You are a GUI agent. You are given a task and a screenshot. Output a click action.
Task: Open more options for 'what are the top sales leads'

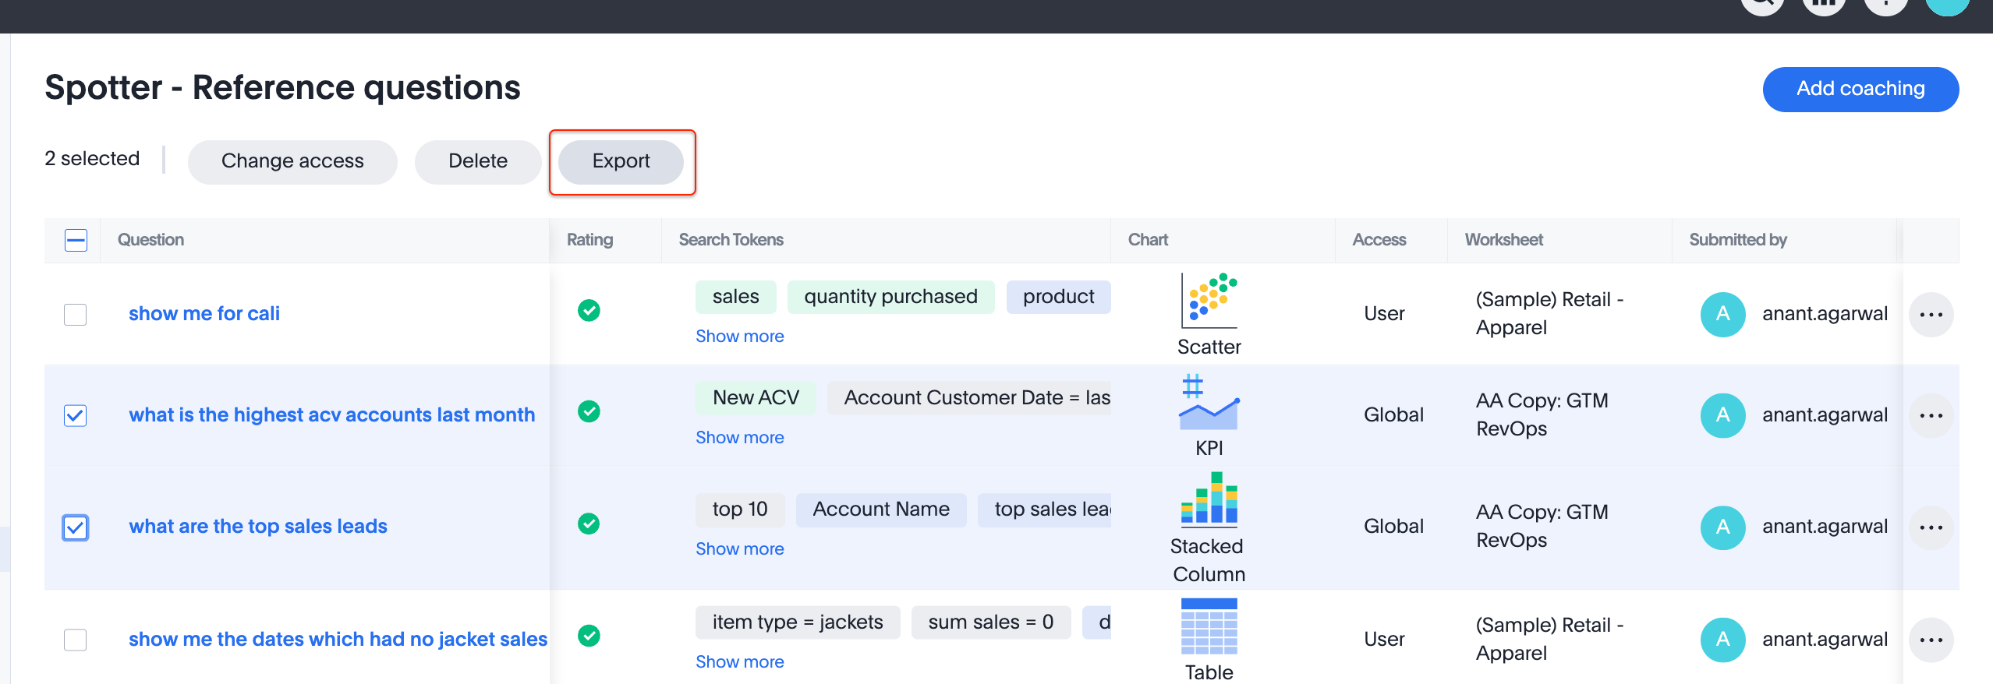(x=1931, y=527)
